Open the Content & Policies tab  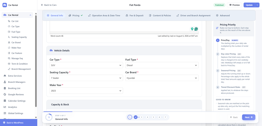(x=160, y=16)
